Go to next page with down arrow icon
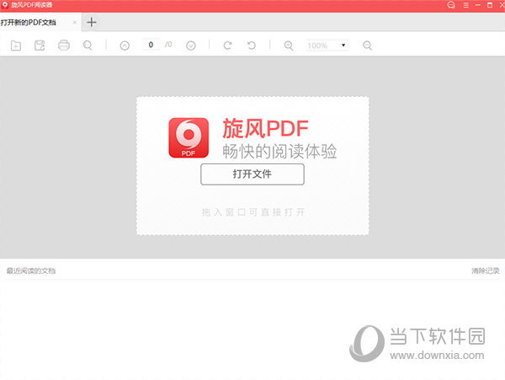The width and height of the screenshot is (505, 380). (191, 45)
